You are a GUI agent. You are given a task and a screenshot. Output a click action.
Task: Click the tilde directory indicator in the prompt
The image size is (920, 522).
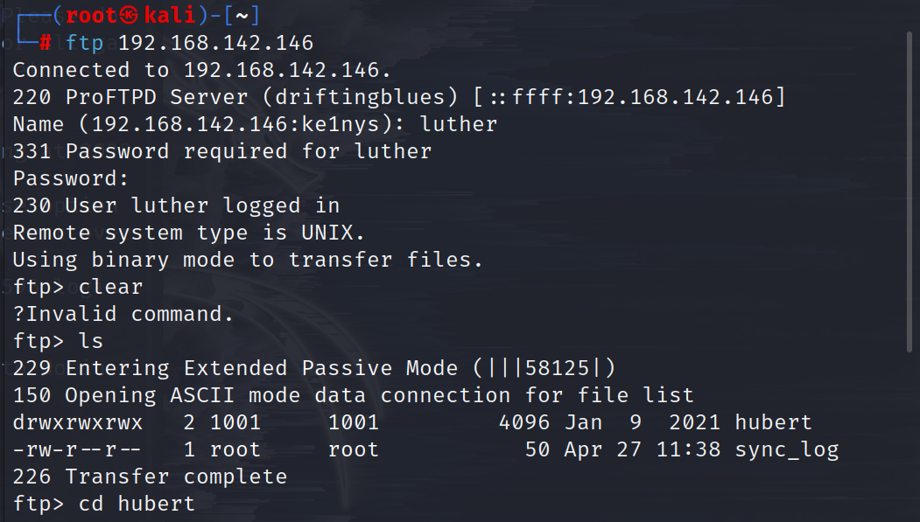coord(242,16)
